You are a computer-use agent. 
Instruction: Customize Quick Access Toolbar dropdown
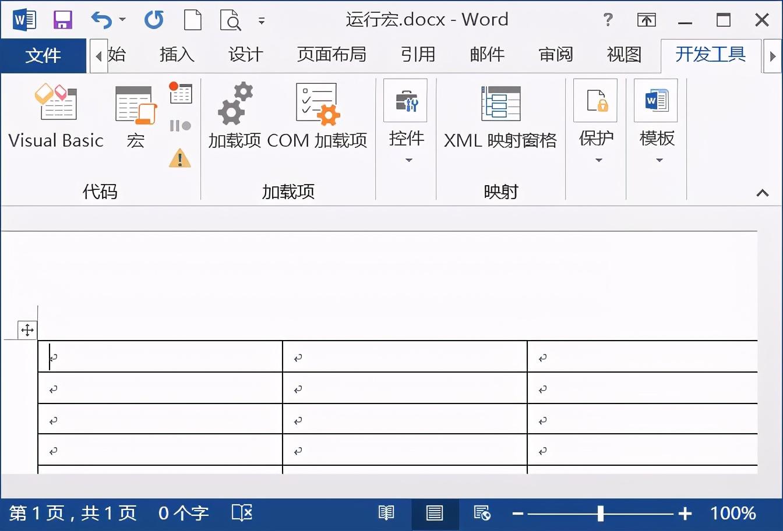coord(262,20)
